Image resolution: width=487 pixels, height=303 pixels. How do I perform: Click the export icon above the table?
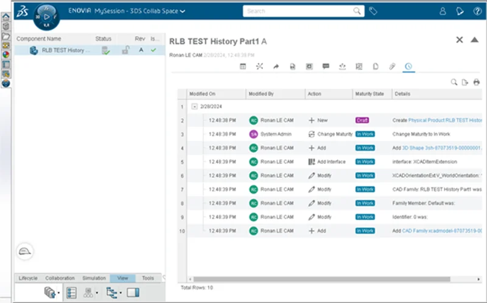465,82
